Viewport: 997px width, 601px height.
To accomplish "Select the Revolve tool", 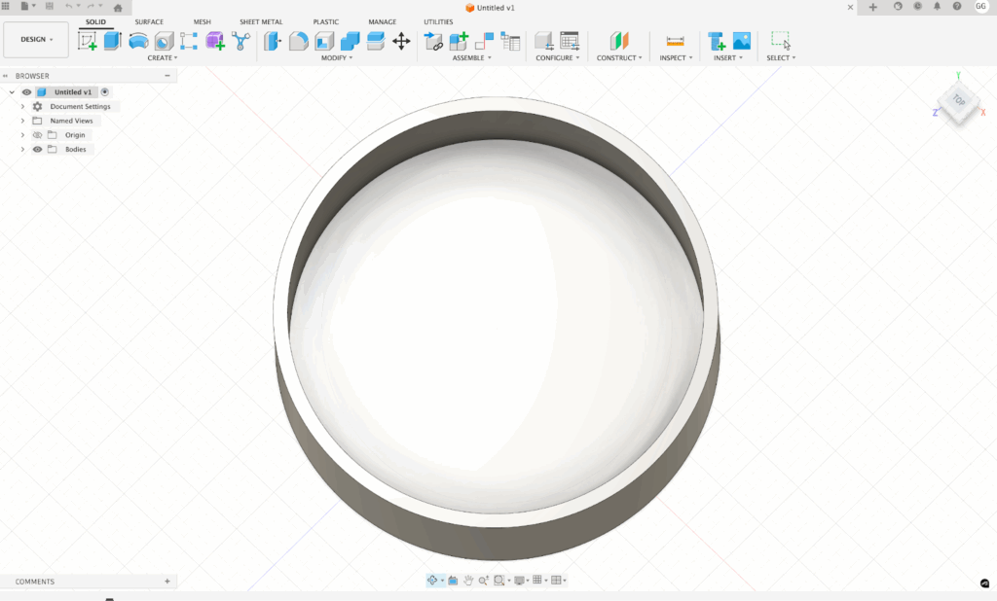I will click(x=138, y=41).
